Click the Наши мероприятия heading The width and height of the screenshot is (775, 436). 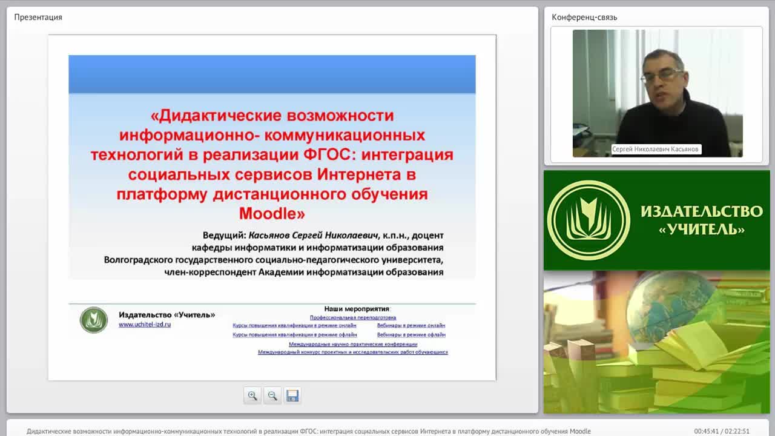[x=357, y=309]
